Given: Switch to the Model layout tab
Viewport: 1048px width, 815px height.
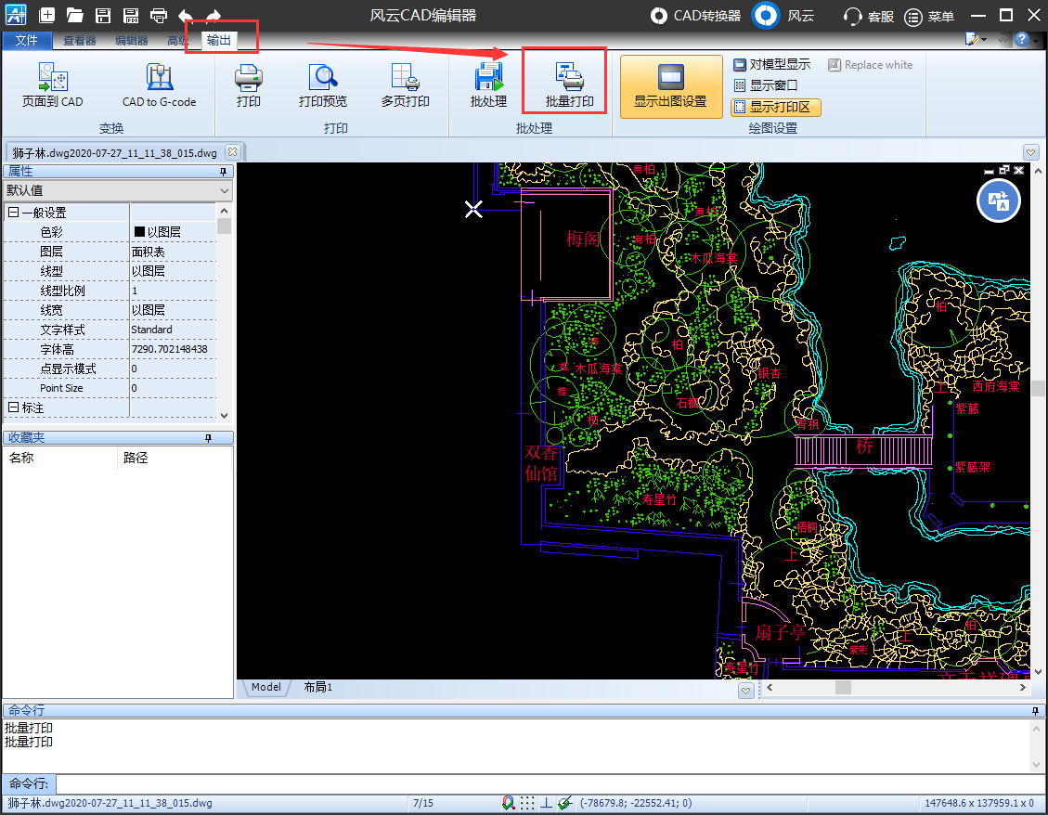Looking at the screenshot, I should click(266, 687).
